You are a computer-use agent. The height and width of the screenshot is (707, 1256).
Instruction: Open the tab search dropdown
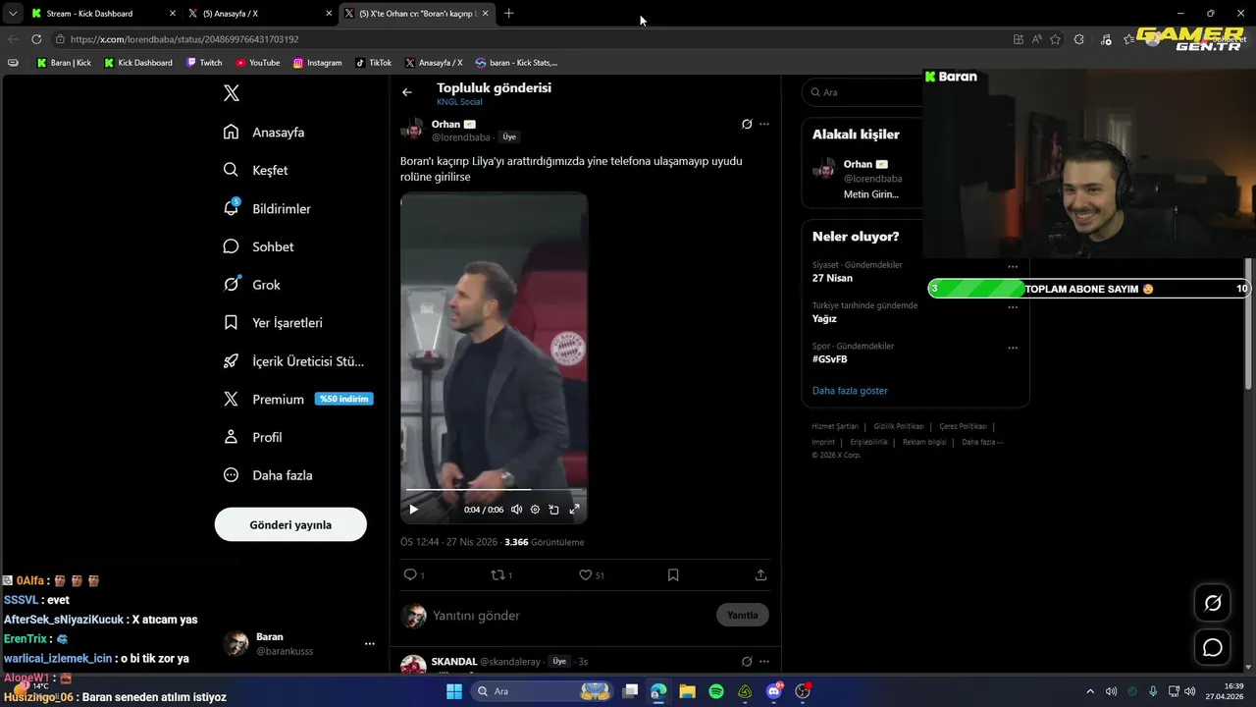[x=12, y=14]
